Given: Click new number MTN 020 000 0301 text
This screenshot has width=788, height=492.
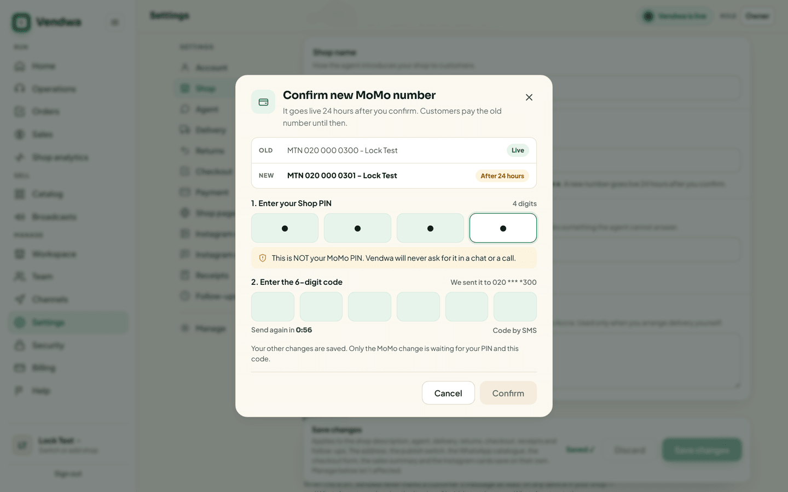Looking at the screenshot, I should tap(342, 175).
